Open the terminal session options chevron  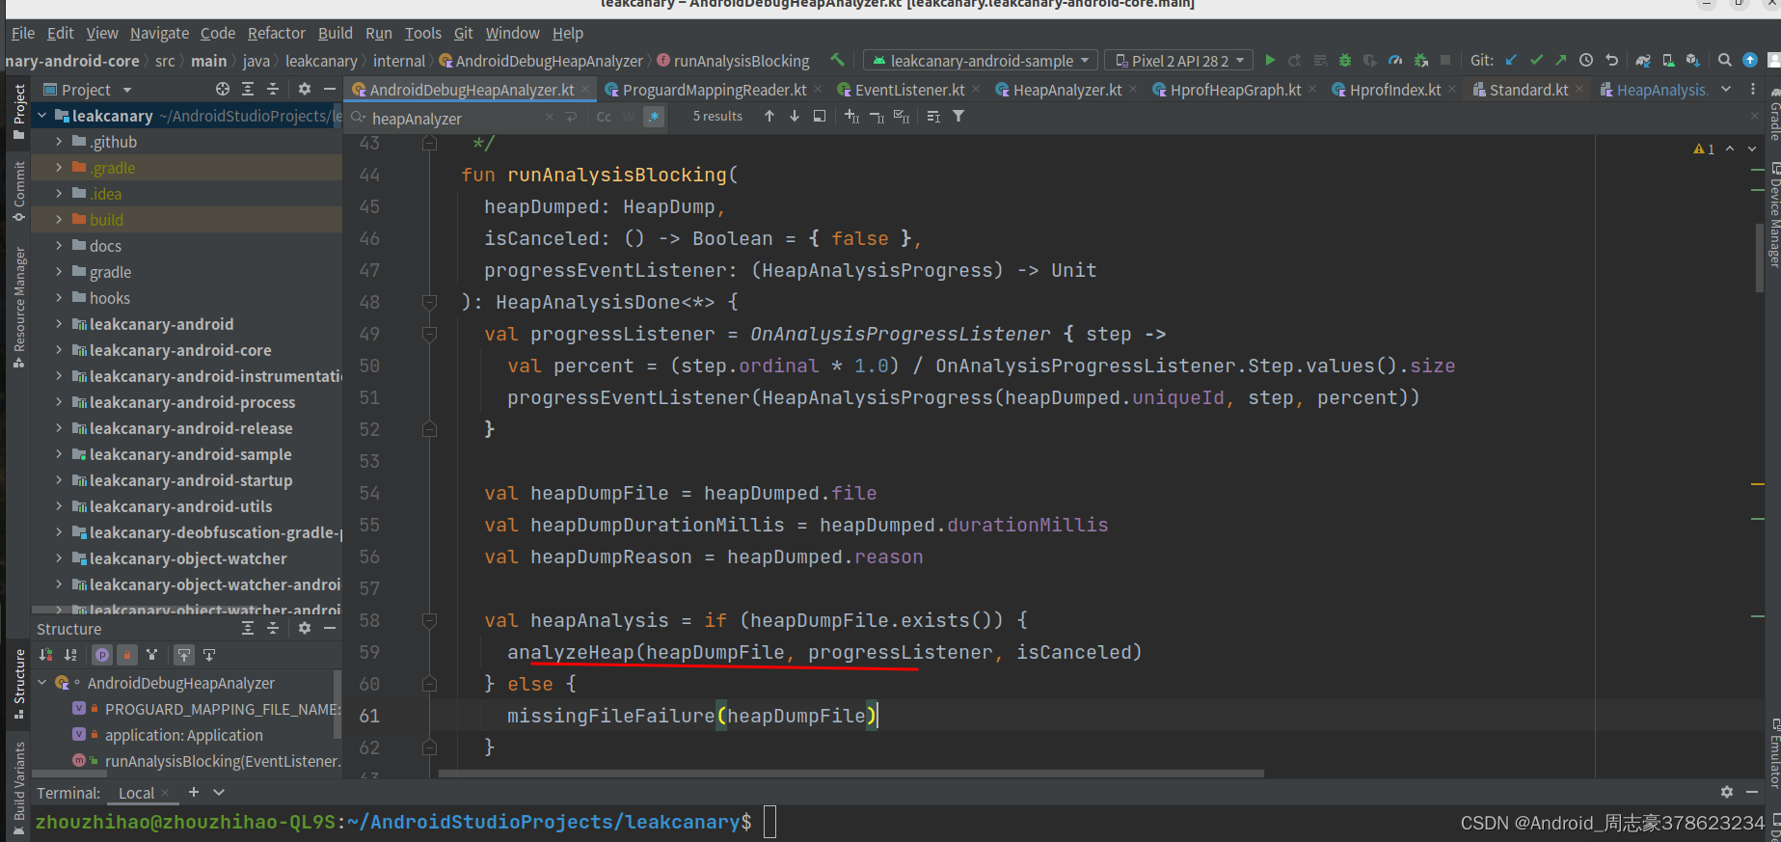(x=219, y=792)
